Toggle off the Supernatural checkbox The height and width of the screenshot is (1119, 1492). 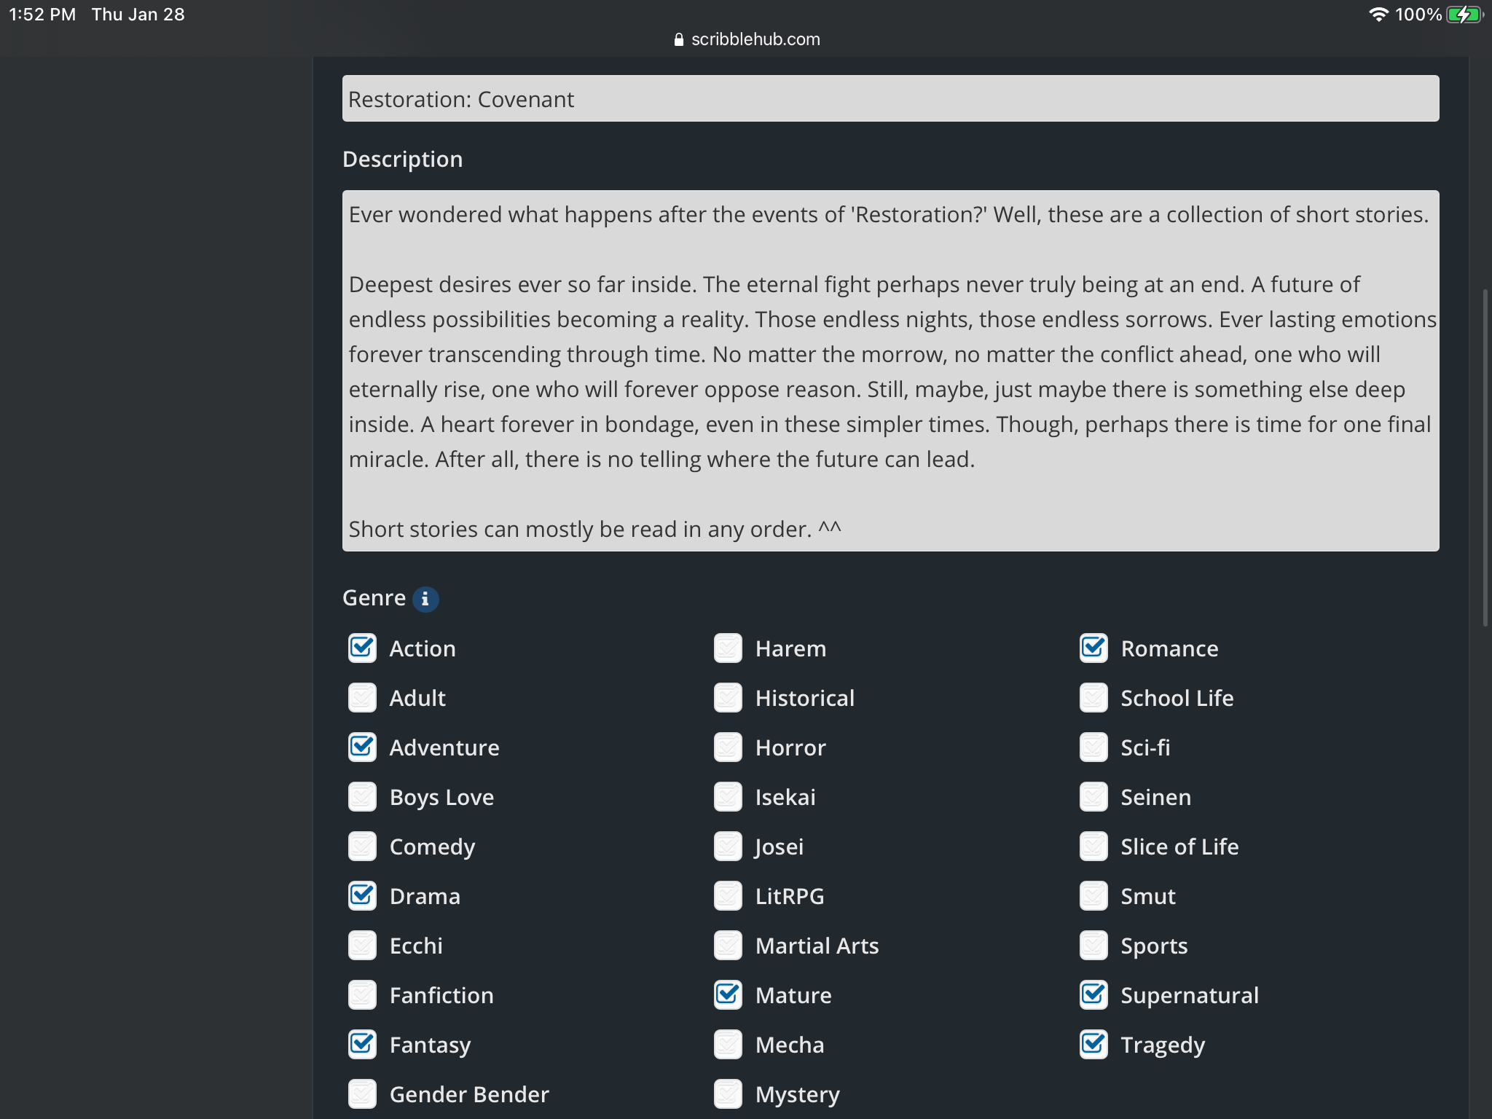coord(1094,995)
